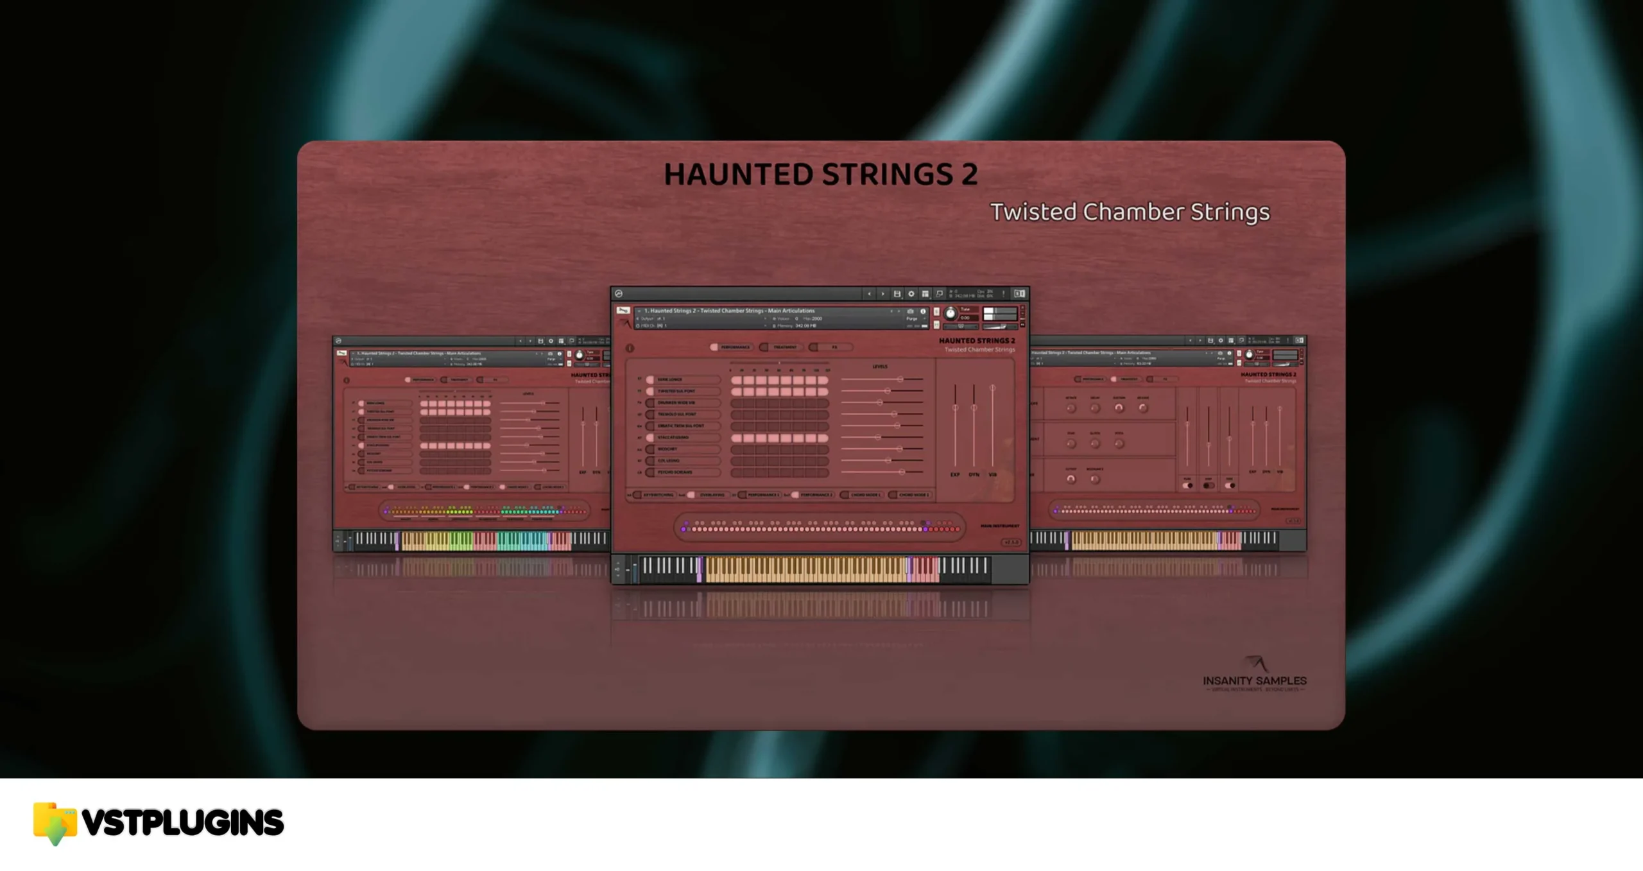Click the pitch wheel beside center keyboard
1643x871 pixels.
pos(628,570)
